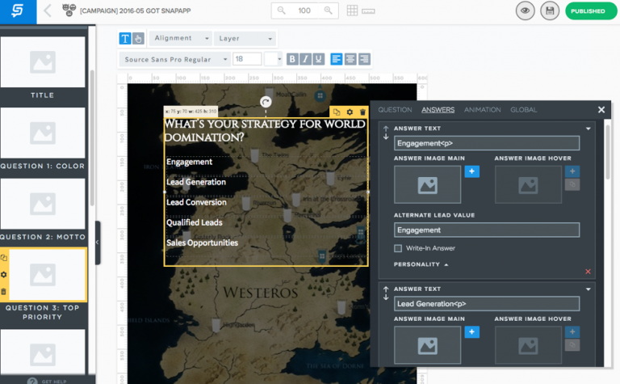Click the answers panel vertical scrollbar
Screen dimensions: 620x384
tap(607, 151)
